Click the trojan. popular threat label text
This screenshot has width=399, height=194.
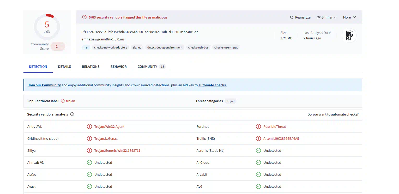[x=71, y=101]
